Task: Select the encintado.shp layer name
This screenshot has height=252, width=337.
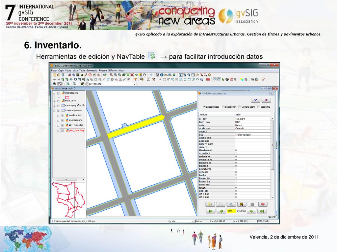Action: click(x=76, y=120)
